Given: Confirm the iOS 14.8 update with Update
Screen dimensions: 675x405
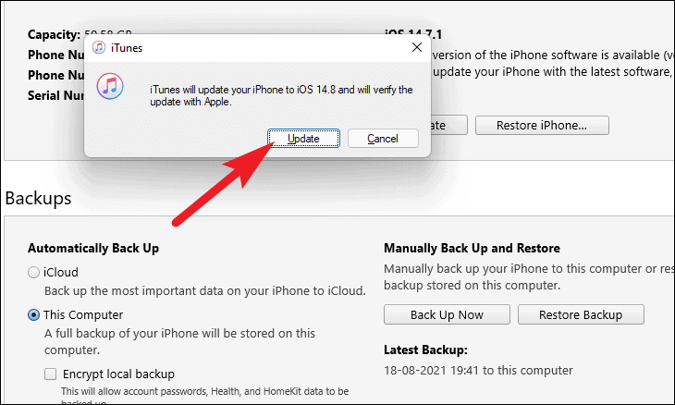Looking at the screenshot, I should pyautogui.click(x=303, y=138).
